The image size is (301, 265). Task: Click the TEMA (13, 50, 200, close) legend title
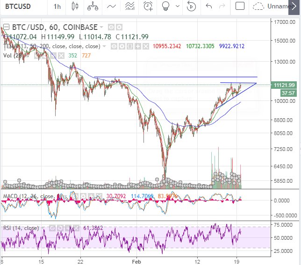(52, 46)
